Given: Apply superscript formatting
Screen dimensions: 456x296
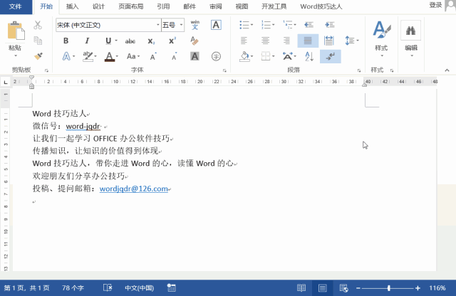Looking at the screenshot, I should 172,41.
